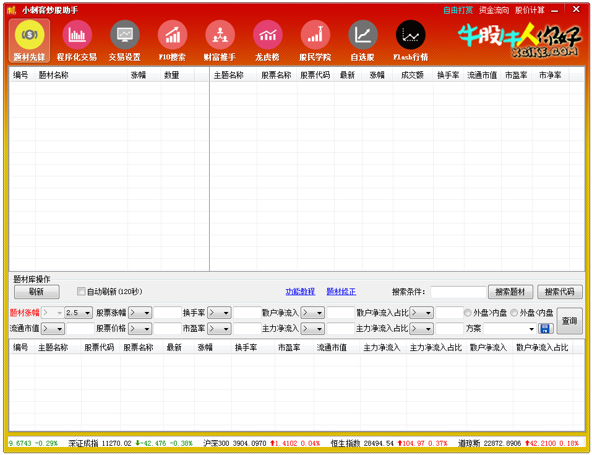
Task: Focus the 股票价格 value field
Action: [168, 329]
